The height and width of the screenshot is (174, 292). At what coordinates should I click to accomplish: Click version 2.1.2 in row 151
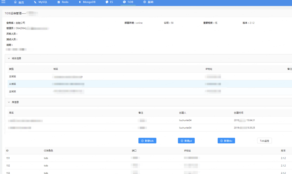283,158
